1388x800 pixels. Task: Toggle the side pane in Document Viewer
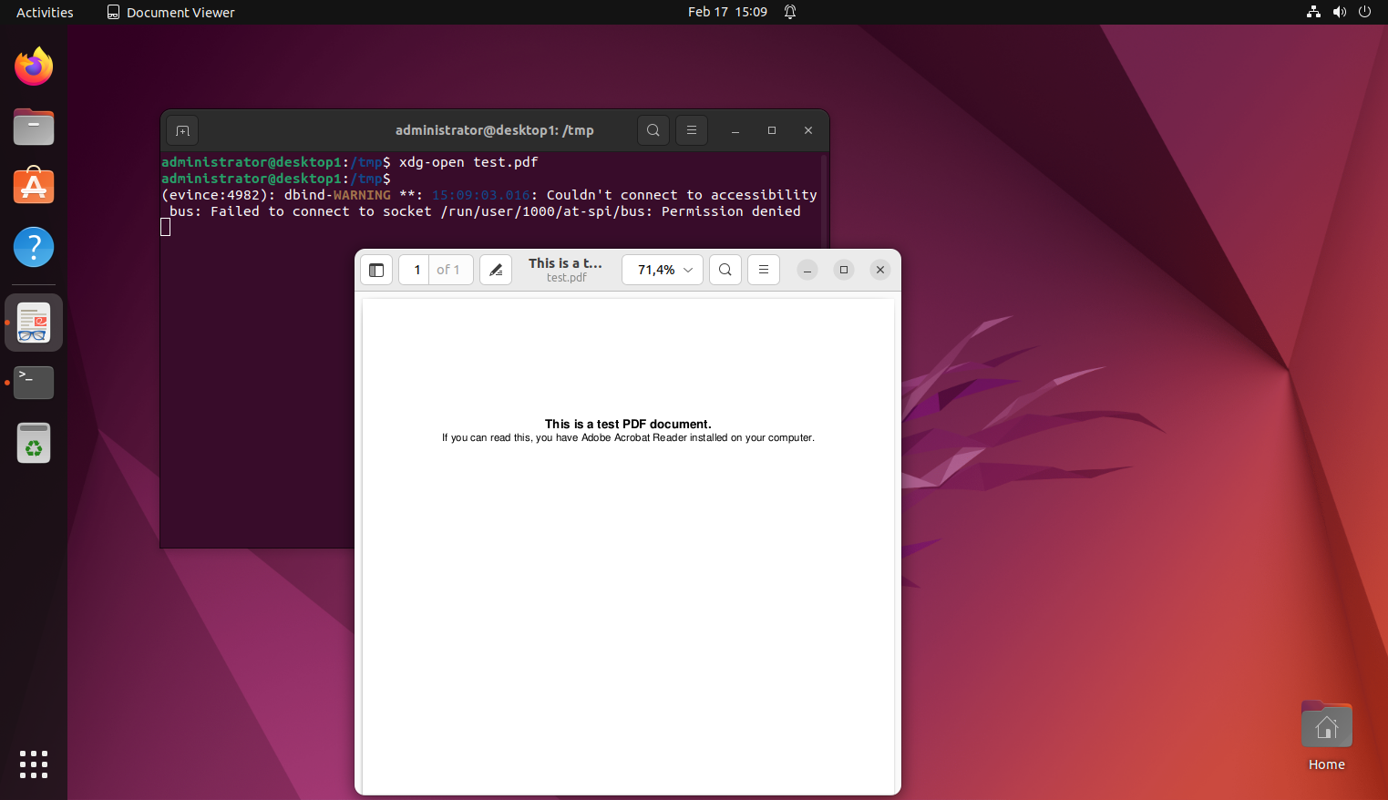pyautogui.click(x=376, y=270)
